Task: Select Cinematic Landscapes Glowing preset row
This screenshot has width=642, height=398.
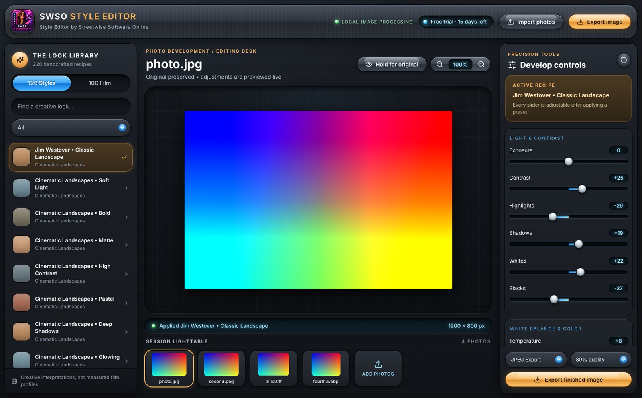Action: click(x=71, y=360)
